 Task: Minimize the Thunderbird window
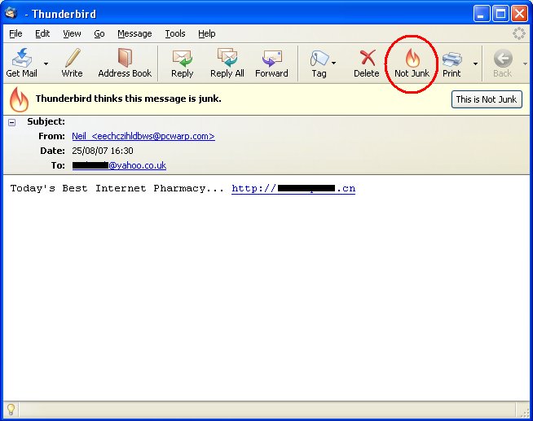pyautogui.click(x=482, y=14)
